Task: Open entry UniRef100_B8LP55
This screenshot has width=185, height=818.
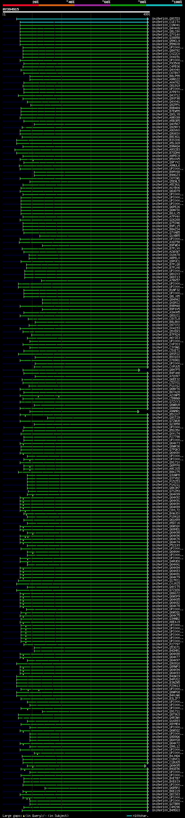Action: click(x=166, y=76)
